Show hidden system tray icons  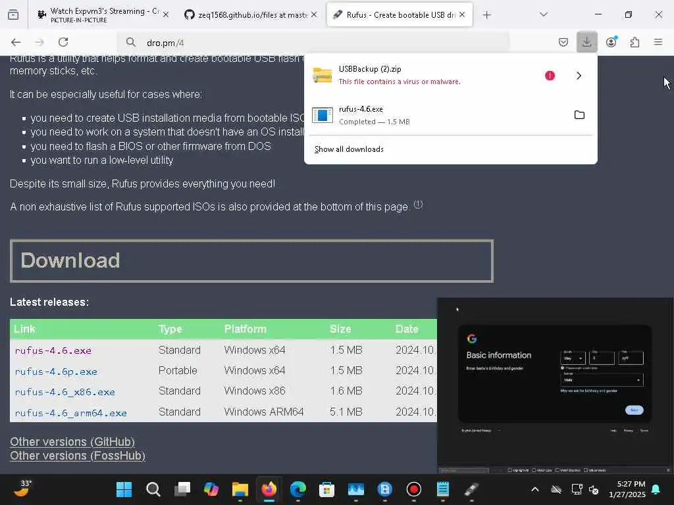tap(535, 489)
